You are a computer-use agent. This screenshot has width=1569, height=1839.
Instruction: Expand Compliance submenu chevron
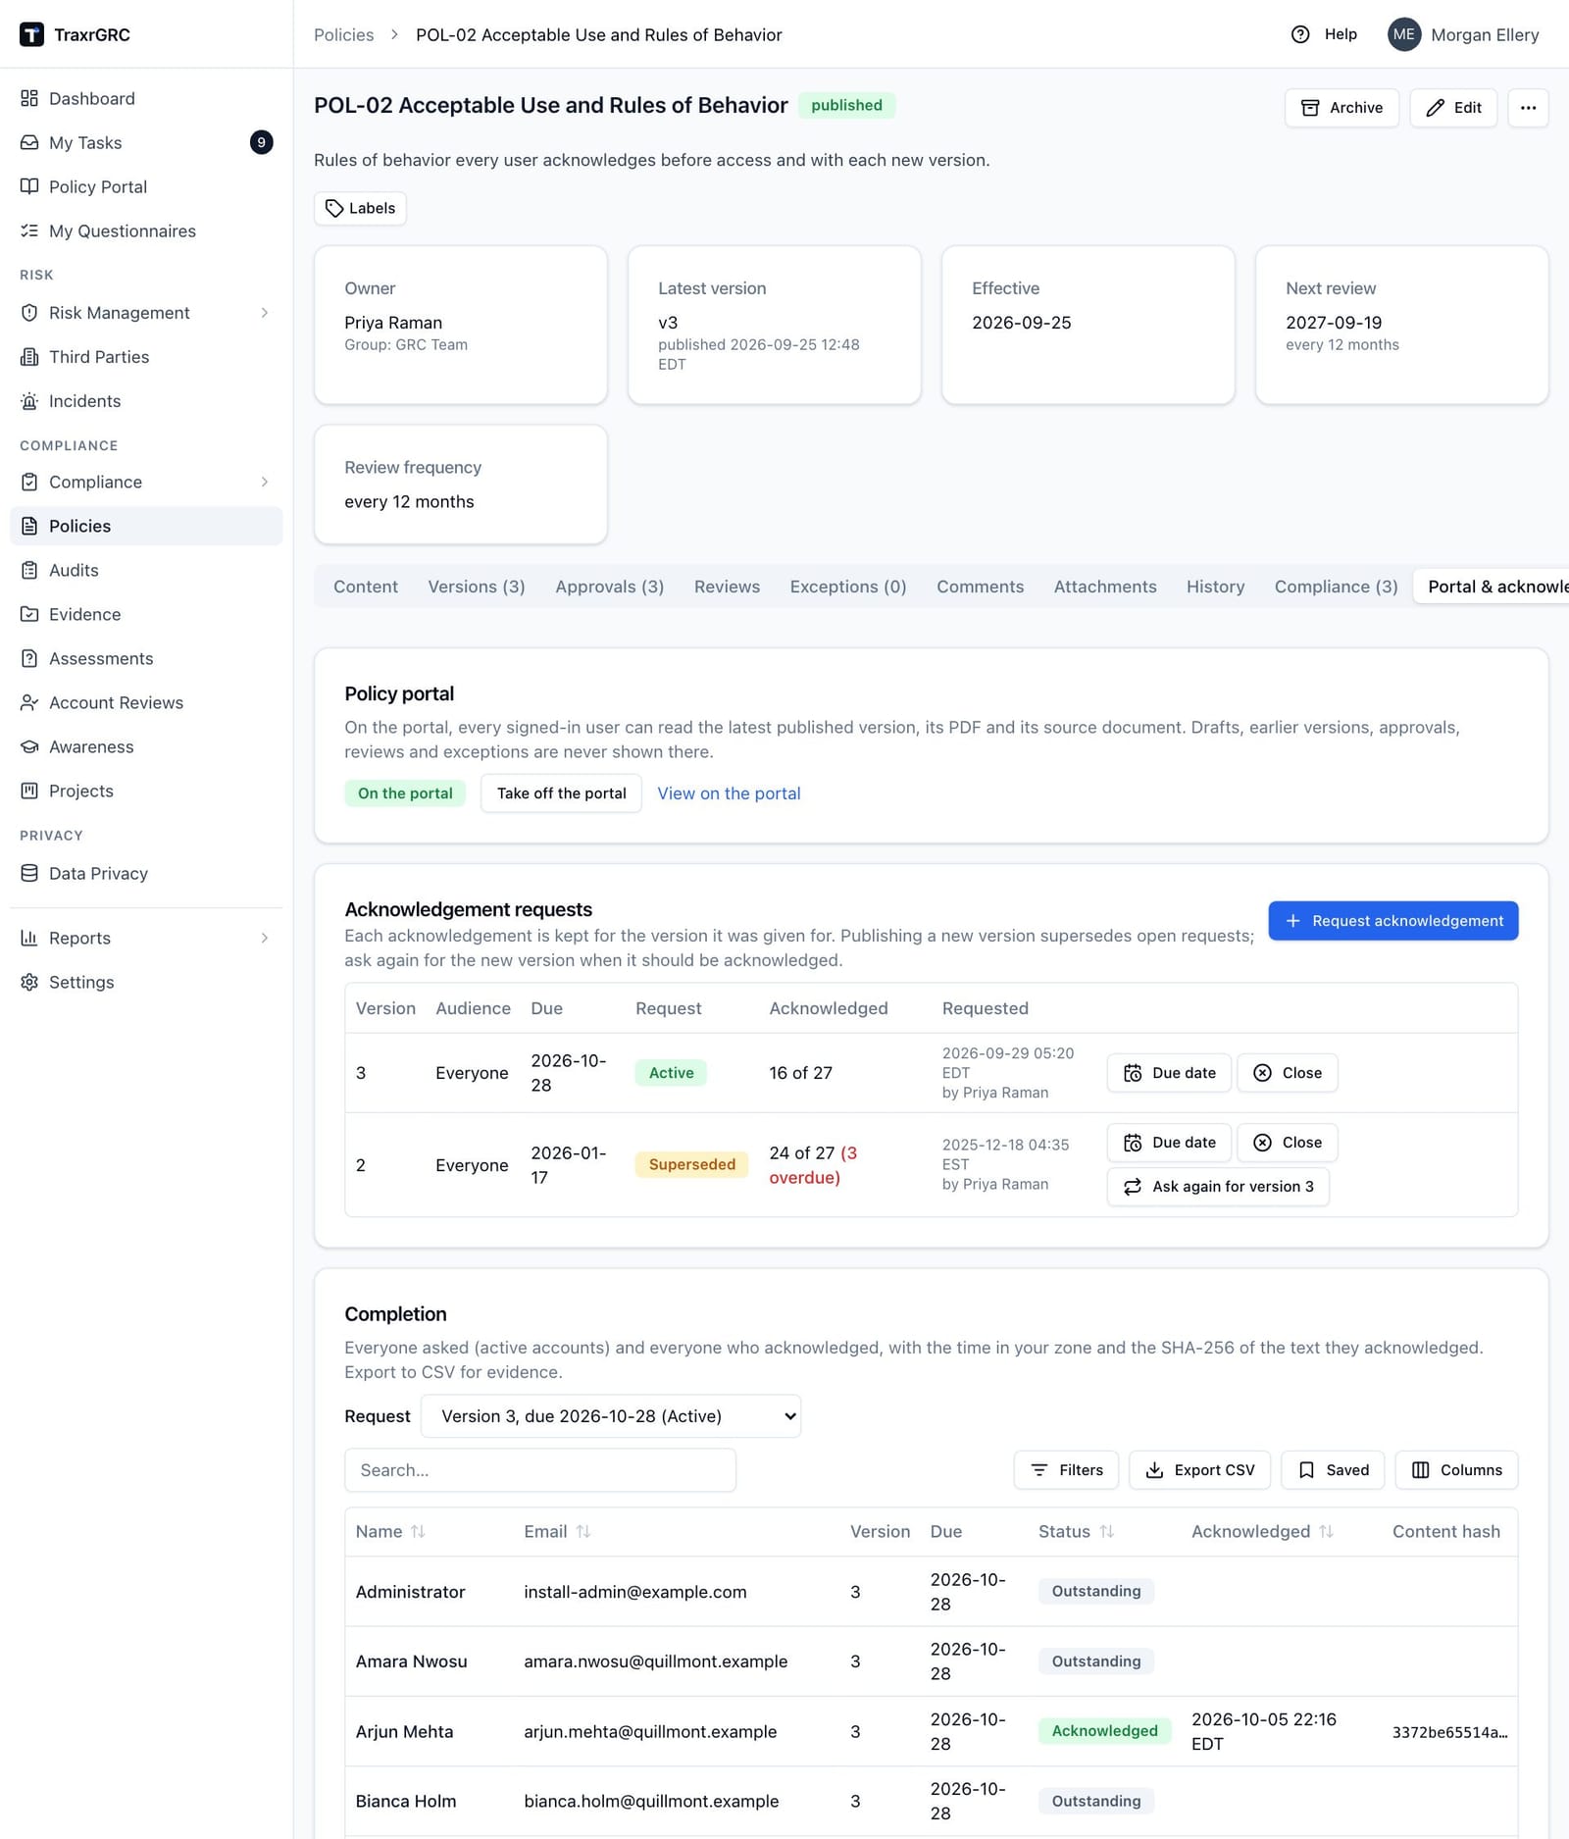pos(265,482)
